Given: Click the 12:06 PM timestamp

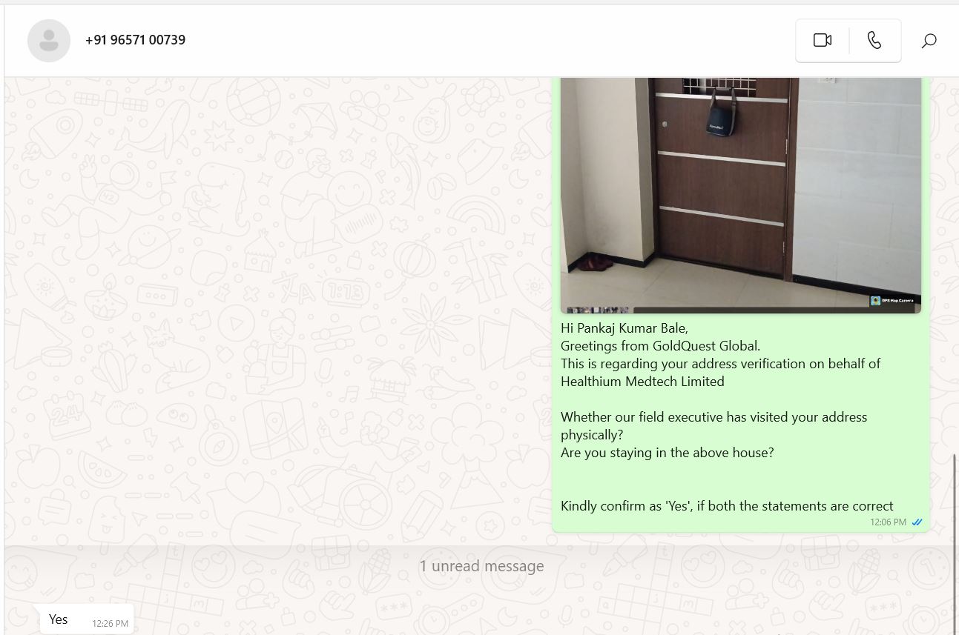Looking at the screenshot, I should click(888, 522).
